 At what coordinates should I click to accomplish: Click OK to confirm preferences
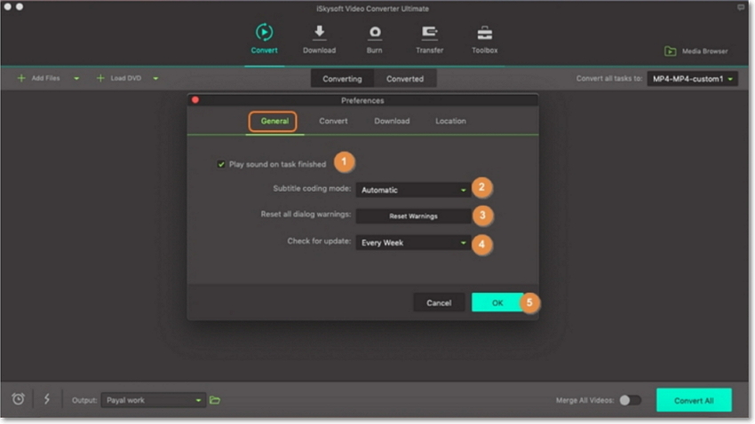[x=497, y=302]
